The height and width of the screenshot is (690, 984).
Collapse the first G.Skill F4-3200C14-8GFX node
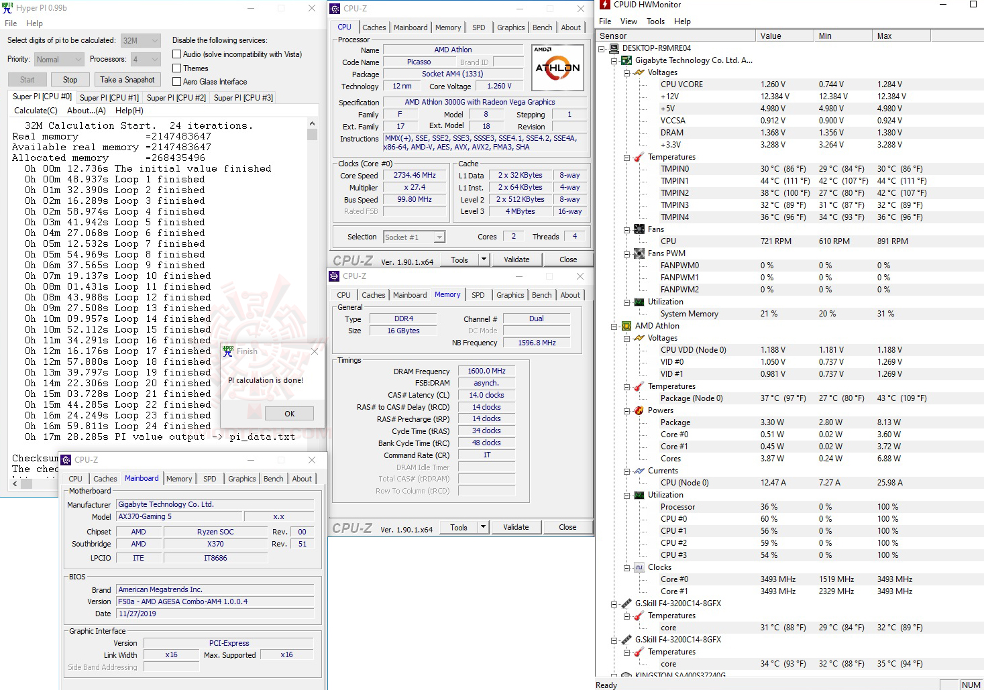(614, 603)
